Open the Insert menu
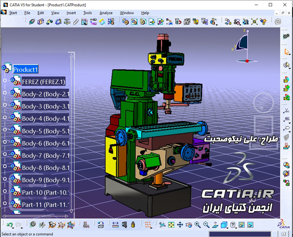This screenshot has width=293, height=237. [71, 13]
